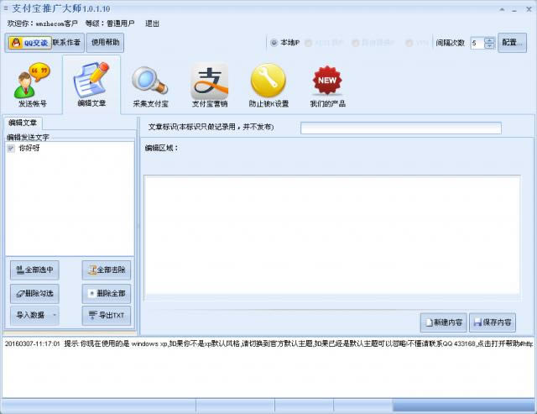Click the 导出TXT button
This screenshot has height=414, width=537.
click(107, 315)
